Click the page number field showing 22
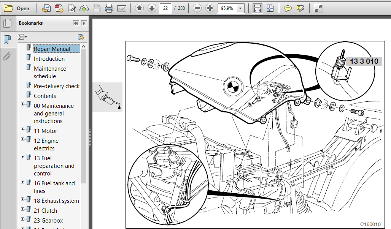 click(x=165, y=8)
